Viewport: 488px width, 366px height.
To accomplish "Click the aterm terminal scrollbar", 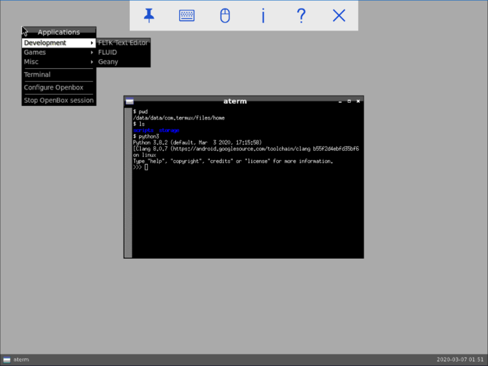I will pos(128,182).
